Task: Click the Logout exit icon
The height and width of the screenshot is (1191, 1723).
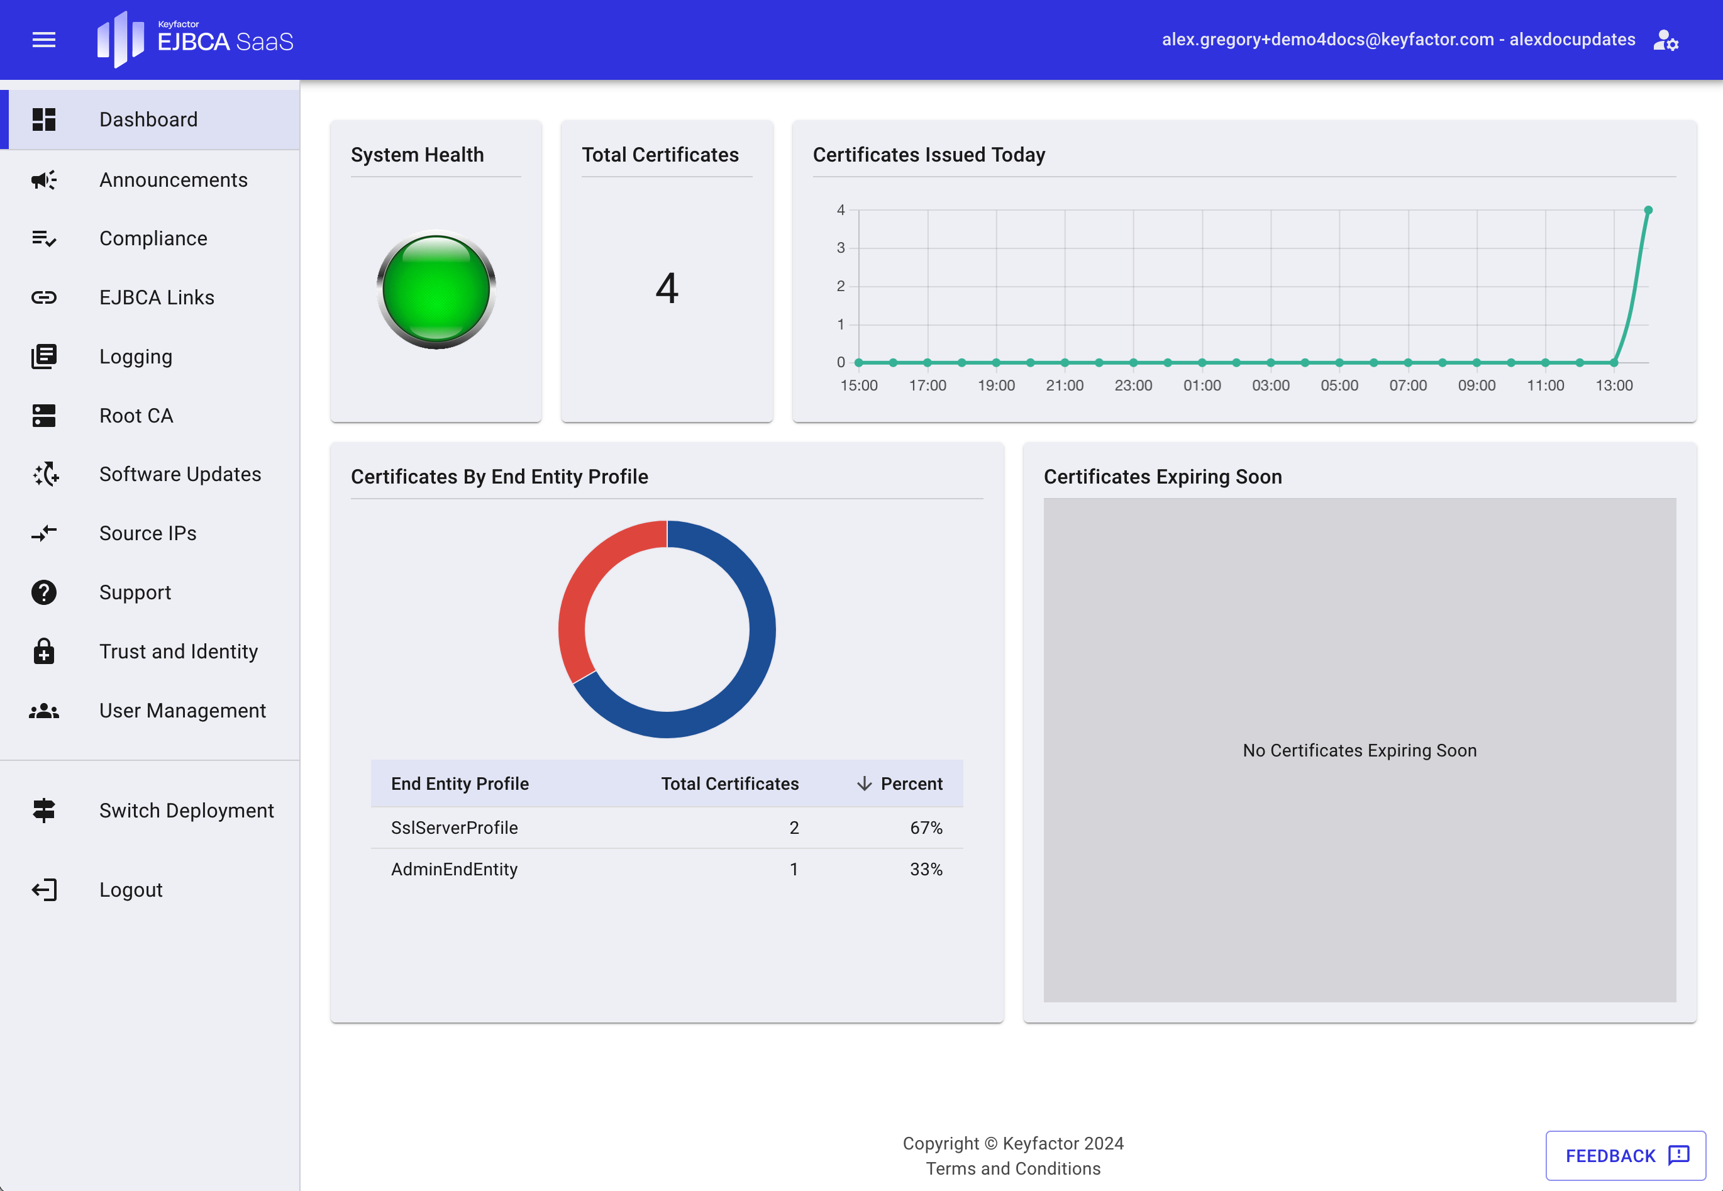Action: tap(44, 889)
